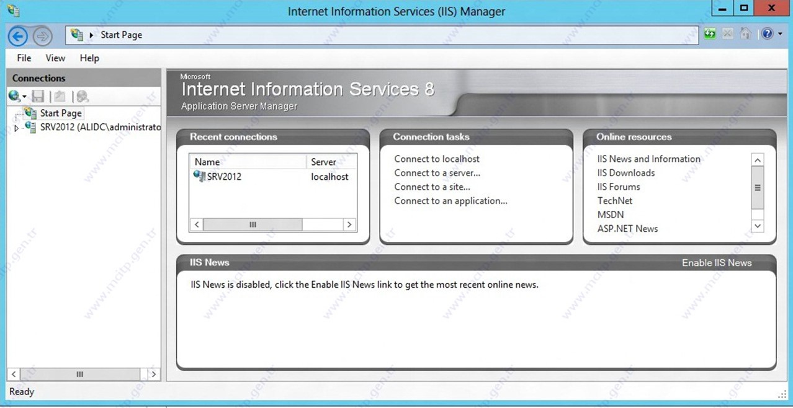Screen dimensions: 793x408
Task: Open the dropdown arrow beside Help icon
Action: (x=779, y=35)
